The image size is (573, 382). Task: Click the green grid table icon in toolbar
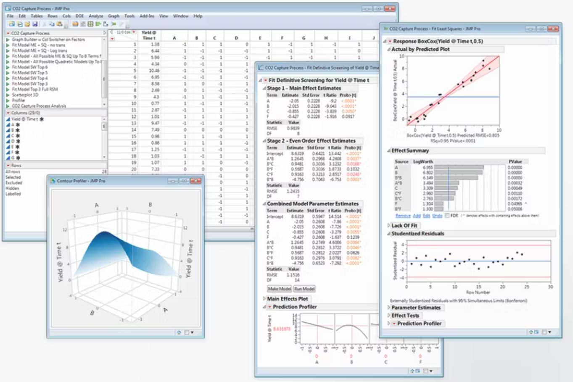tap(90, 24)
